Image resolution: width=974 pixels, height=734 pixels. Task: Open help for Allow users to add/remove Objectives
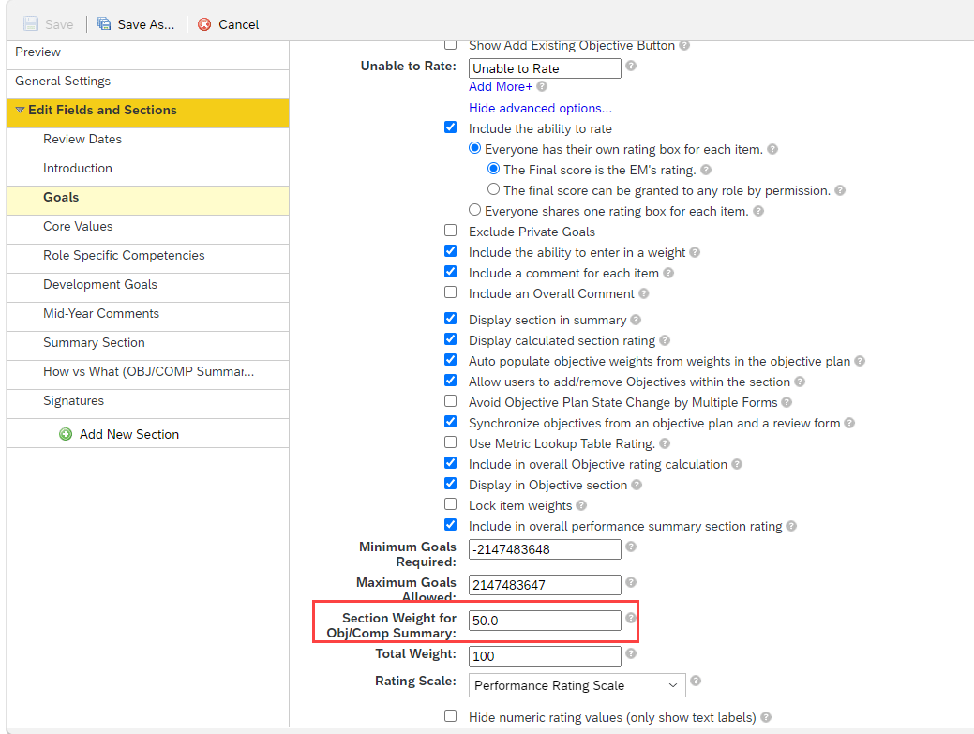[x=800, y=382]
